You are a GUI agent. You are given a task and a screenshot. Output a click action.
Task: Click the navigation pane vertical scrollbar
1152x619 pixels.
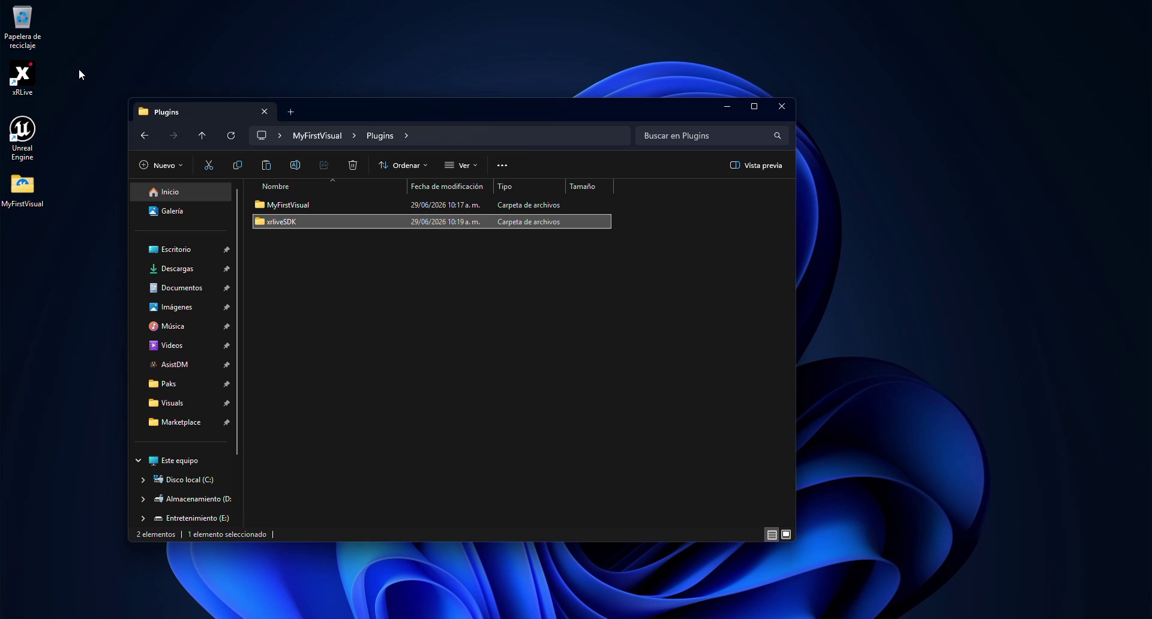click(238, 321)
